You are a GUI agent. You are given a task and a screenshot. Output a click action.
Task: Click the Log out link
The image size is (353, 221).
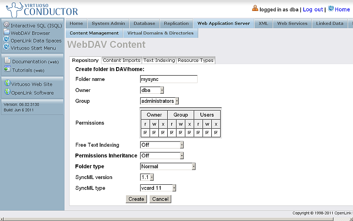[x=313, y=9]
